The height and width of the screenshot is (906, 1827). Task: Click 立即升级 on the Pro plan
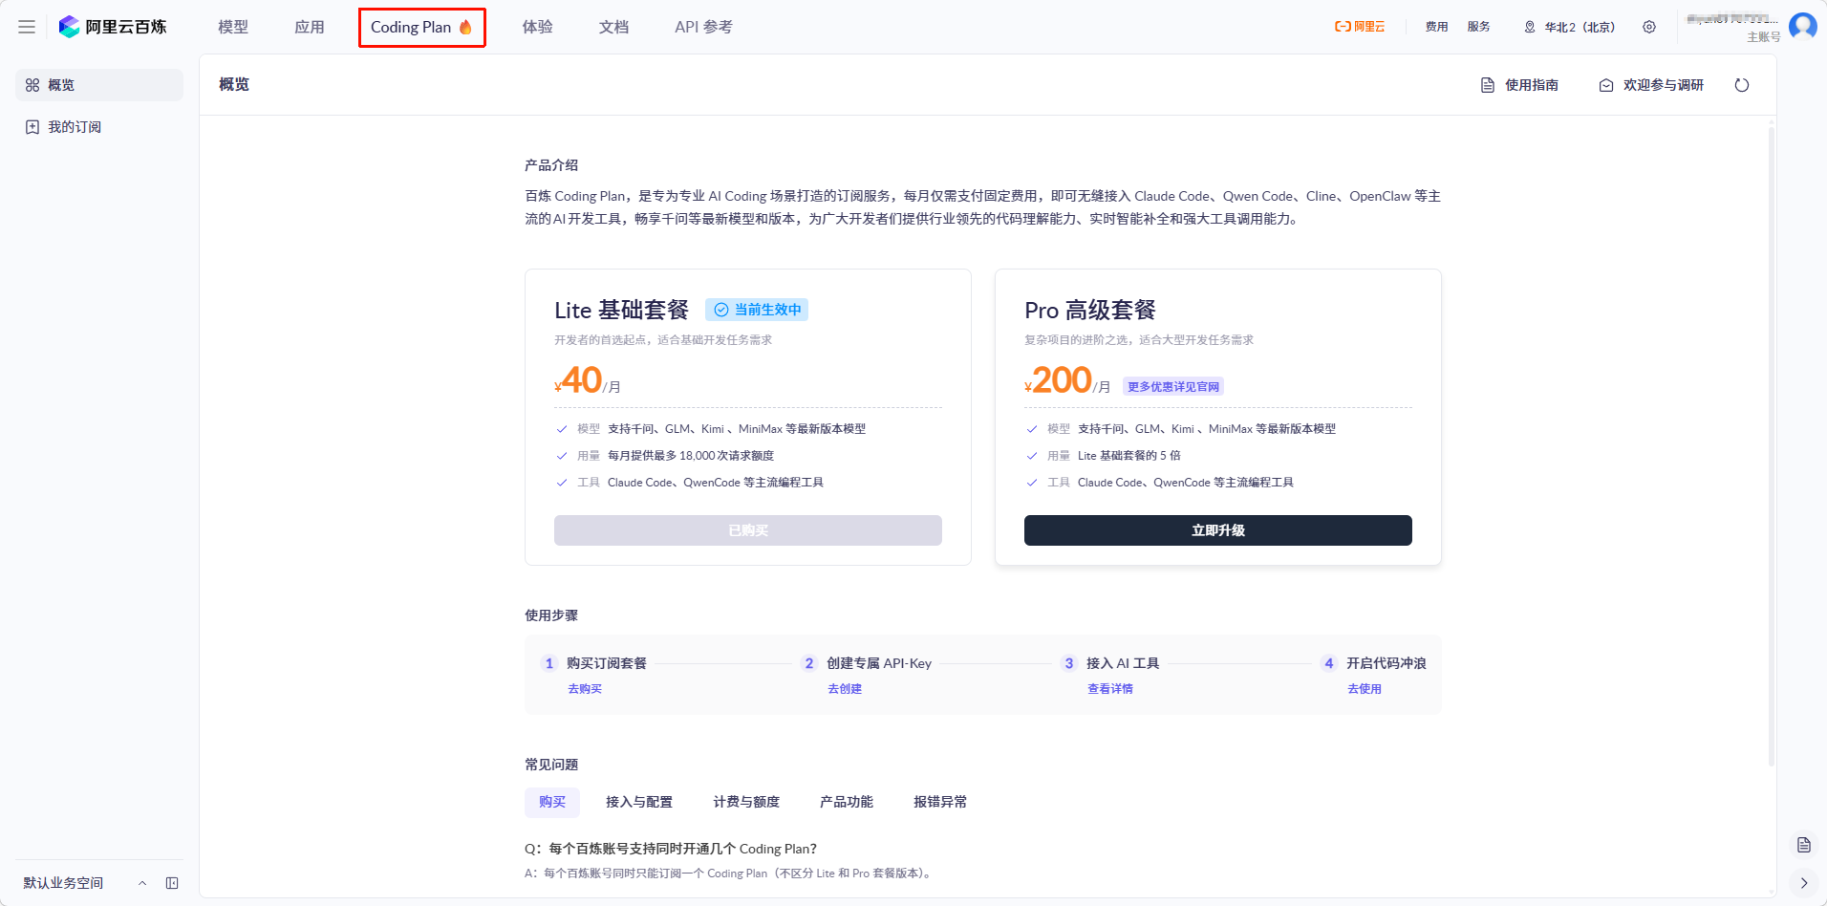point(1217,530)
